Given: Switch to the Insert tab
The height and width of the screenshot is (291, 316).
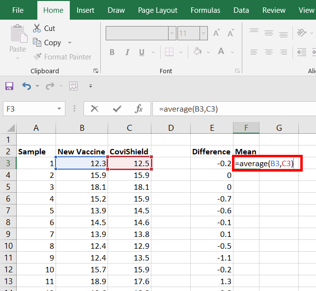Looking at the screenshot, I should click(86, 10).
